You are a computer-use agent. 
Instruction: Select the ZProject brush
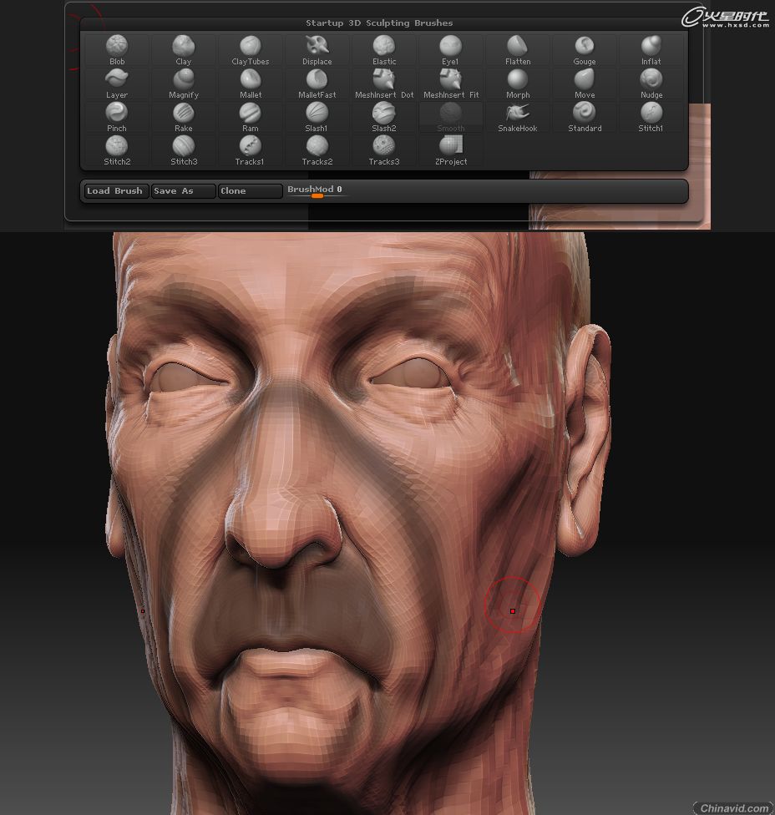tap(451, 147)
